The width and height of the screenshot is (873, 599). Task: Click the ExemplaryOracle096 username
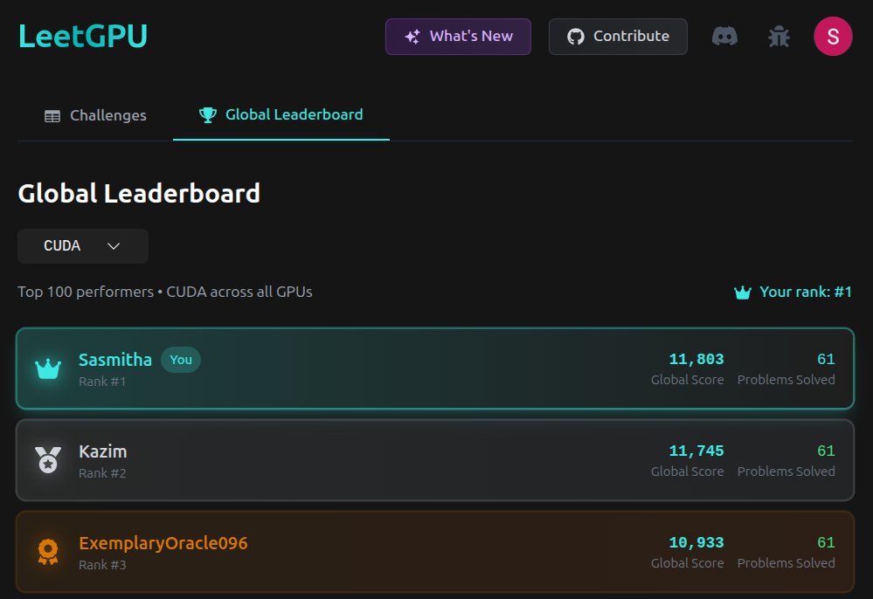[x=163, y=543]
